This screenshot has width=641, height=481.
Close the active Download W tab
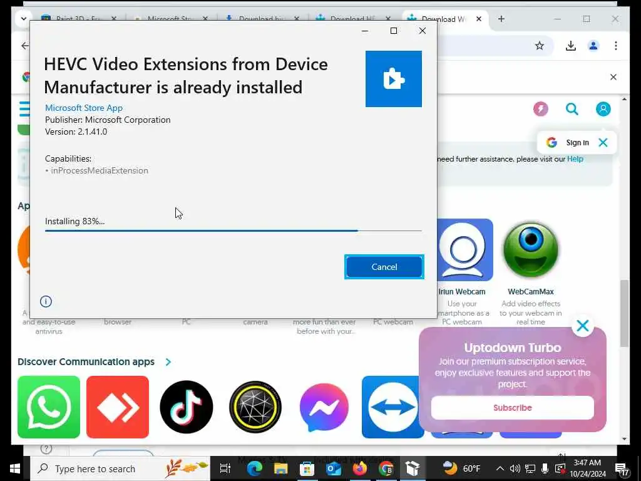click(x=479, y=19)
